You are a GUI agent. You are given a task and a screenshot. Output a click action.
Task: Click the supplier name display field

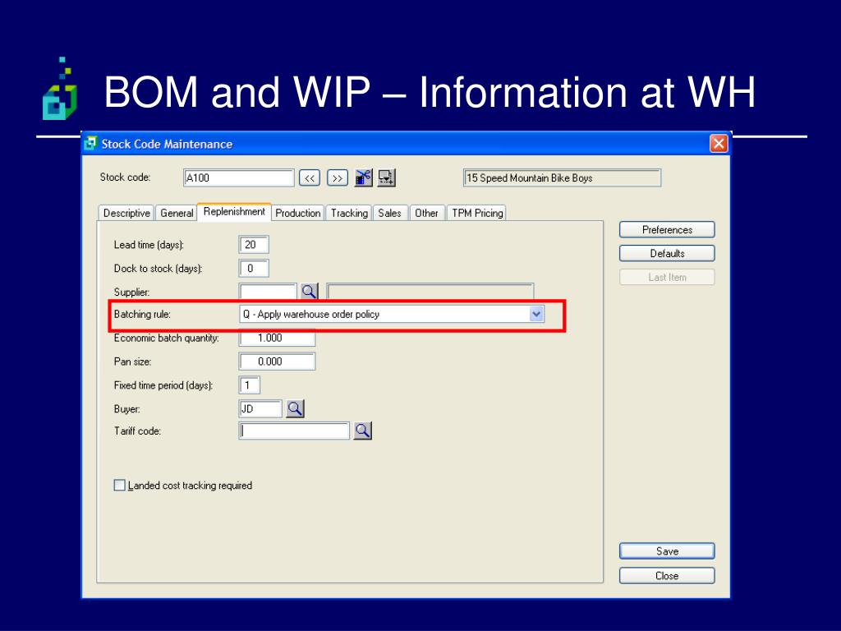coord(430,292)
